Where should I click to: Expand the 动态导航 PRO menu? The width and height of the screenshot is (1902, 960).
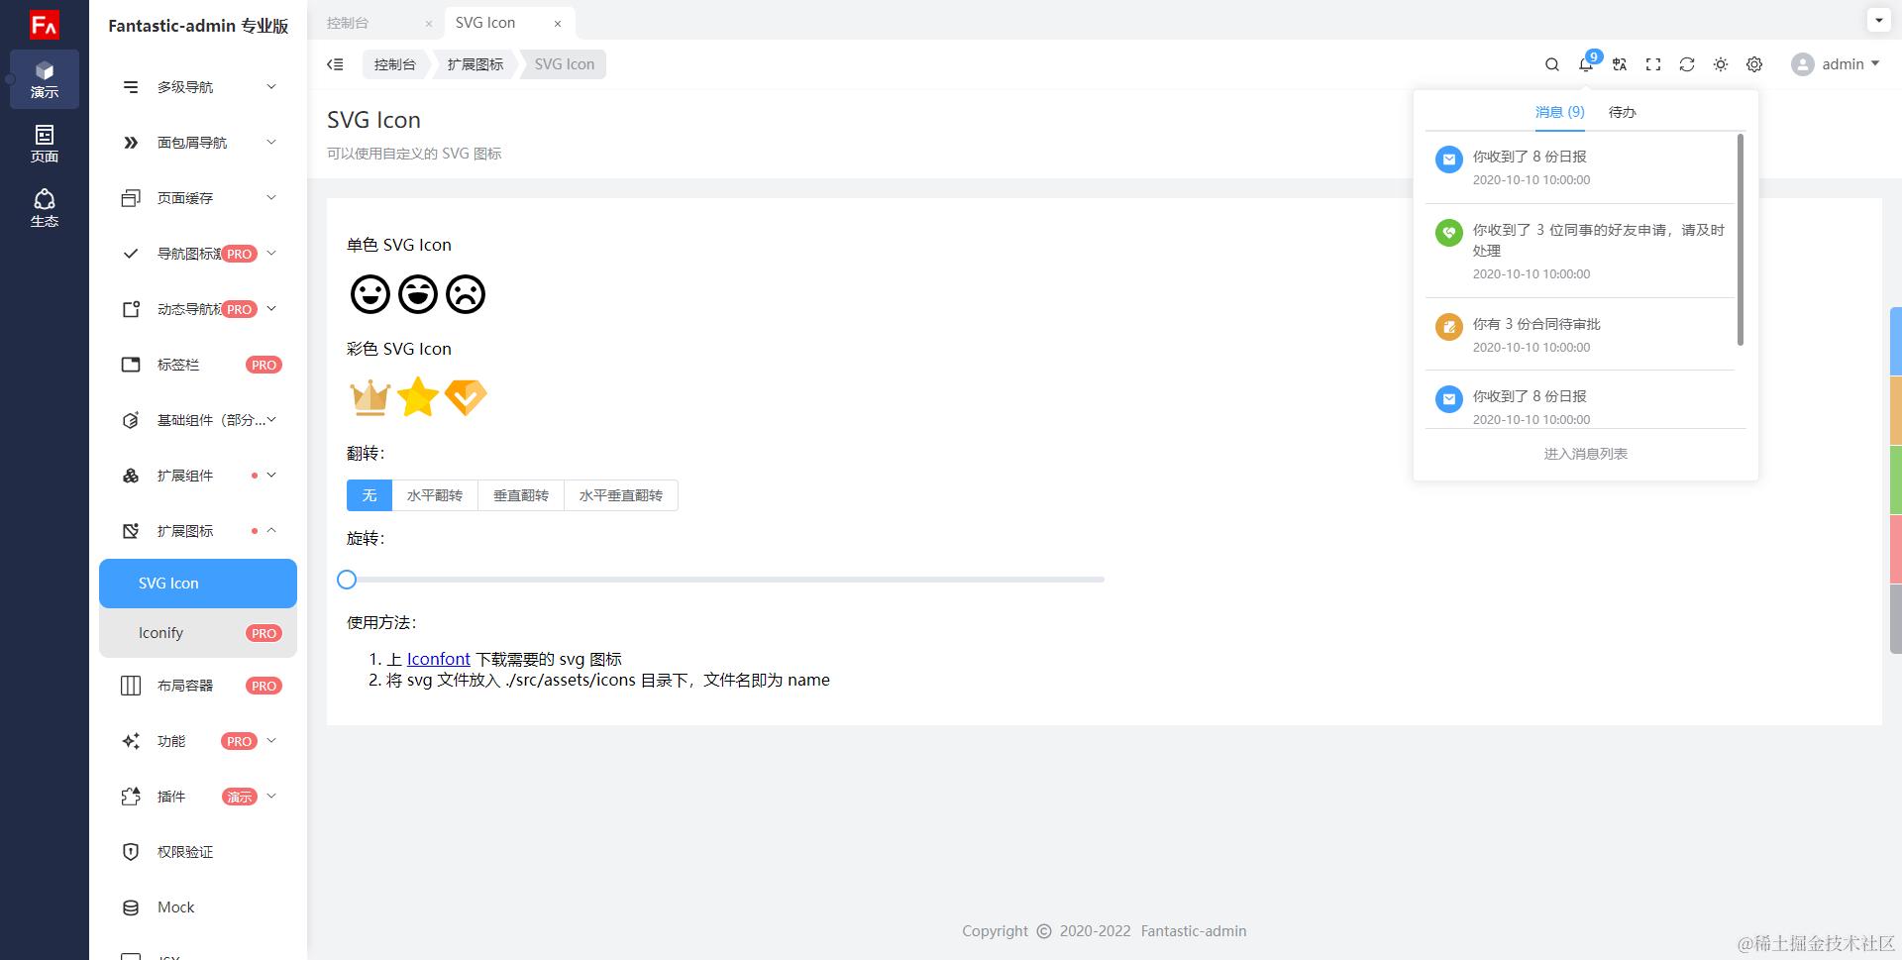198,309
